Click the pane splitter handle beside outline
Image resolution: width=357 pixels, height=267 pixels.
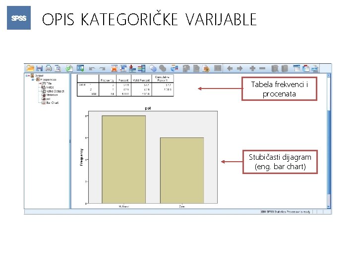click(x=70, y=141)
